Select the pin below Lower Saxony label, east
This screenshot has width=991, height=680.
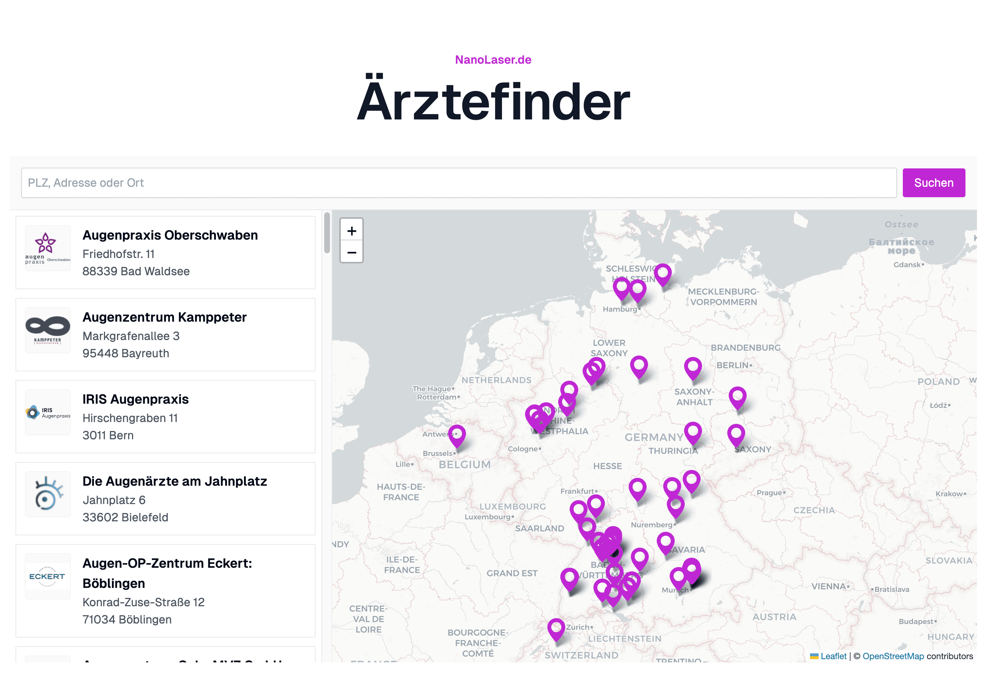(x=639, y=367)
